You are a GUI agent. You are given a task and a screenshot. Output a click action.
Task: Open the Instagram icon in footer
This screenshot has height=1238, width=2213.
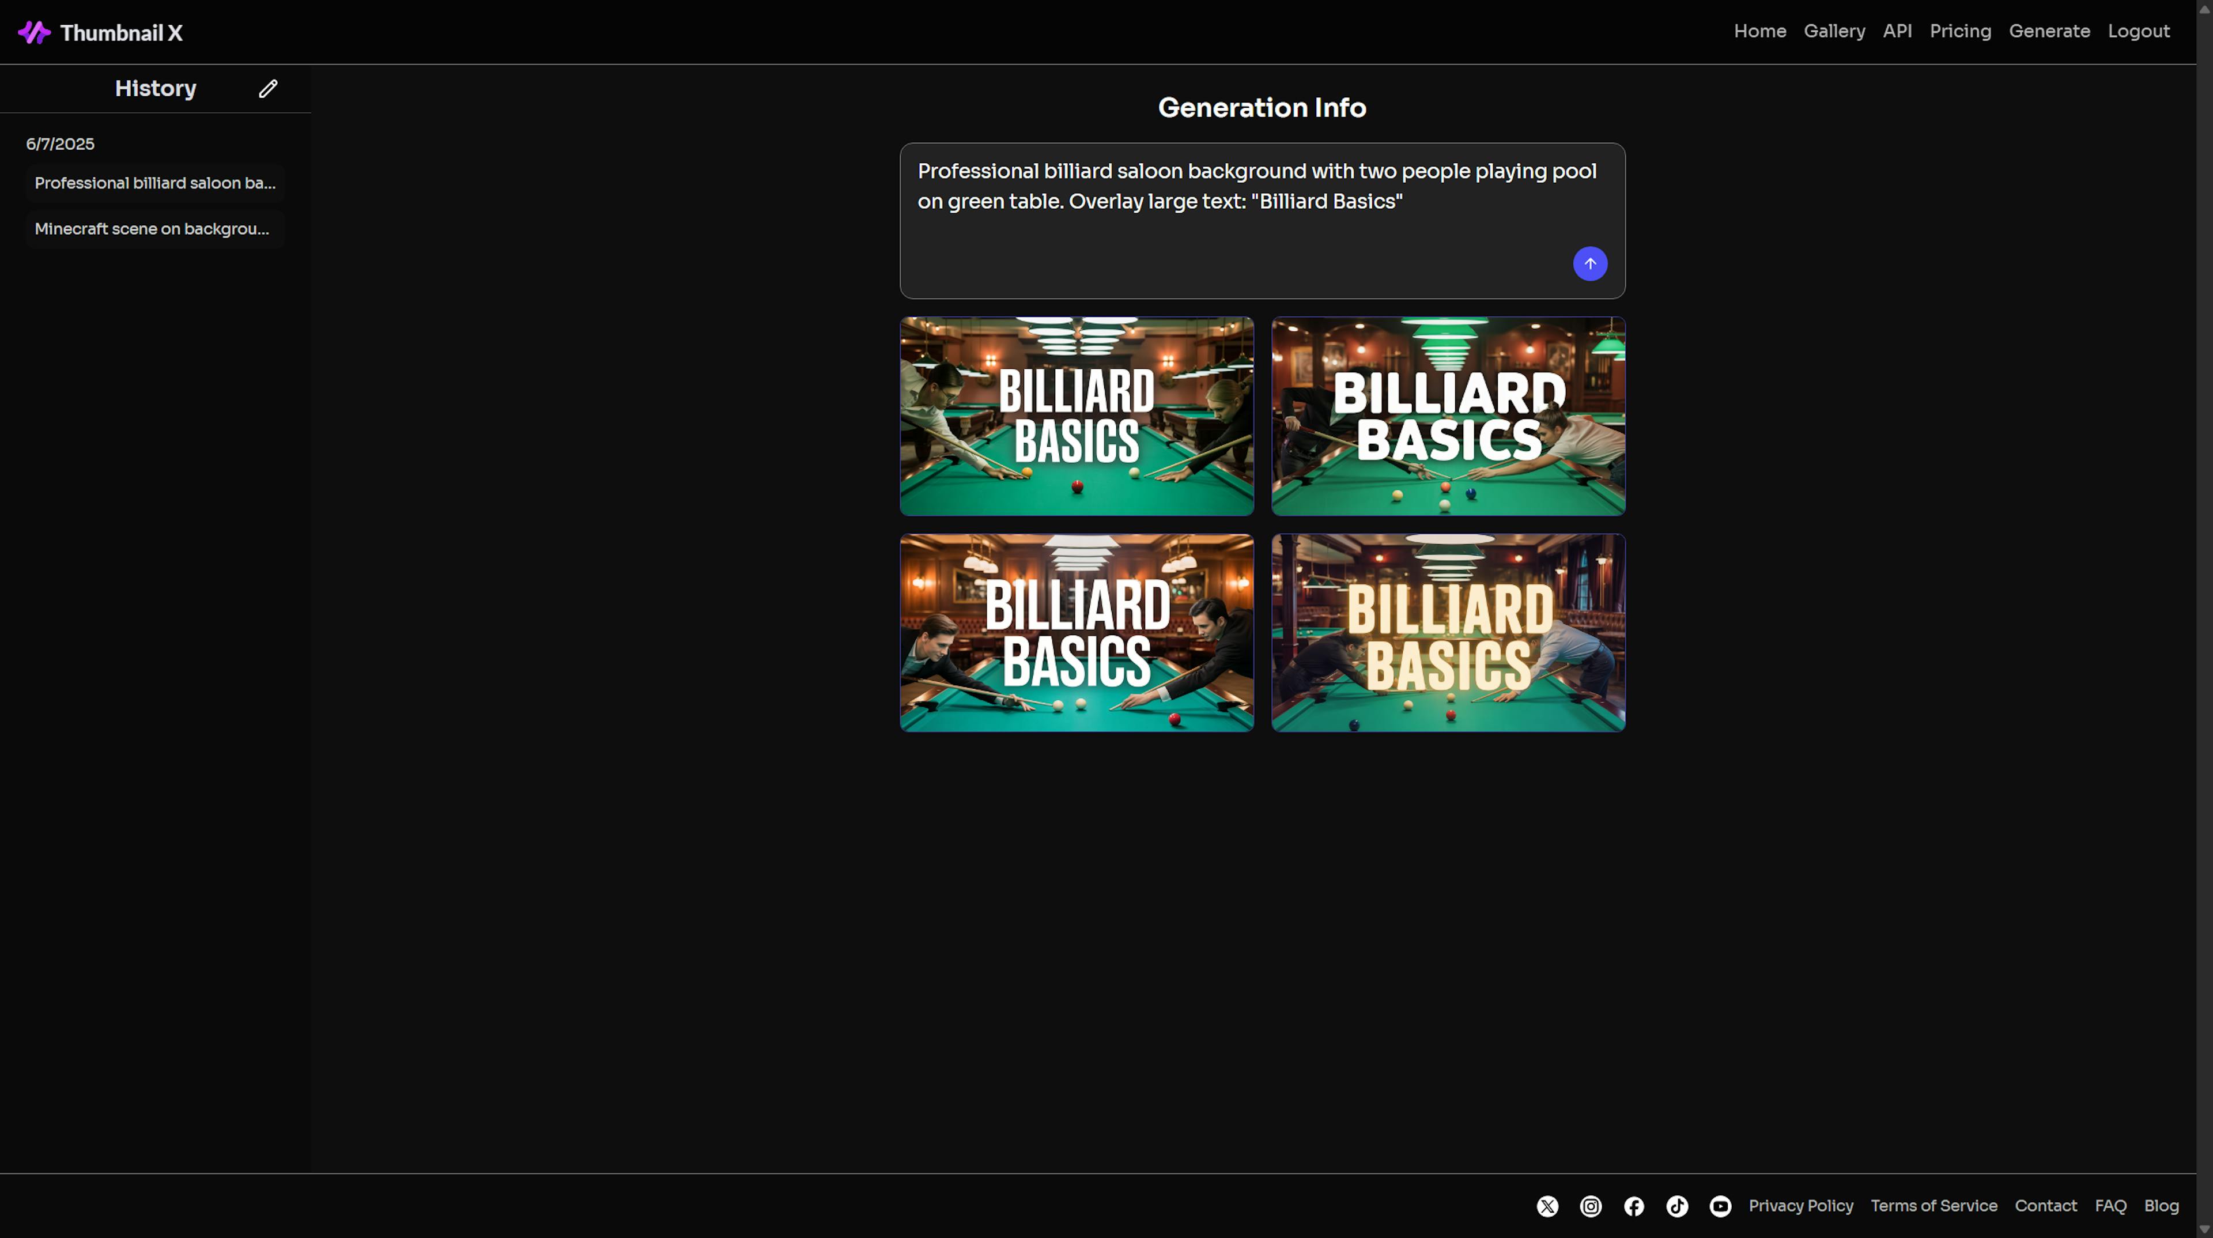point(1590,1206)
